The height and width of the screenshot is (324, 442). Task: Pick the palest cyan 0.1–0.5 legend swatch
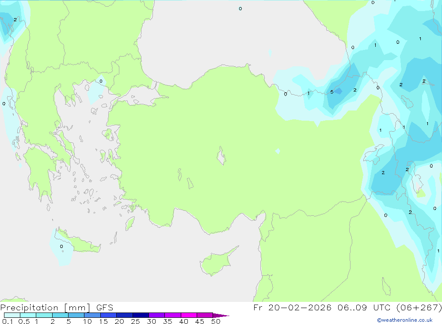12,315
